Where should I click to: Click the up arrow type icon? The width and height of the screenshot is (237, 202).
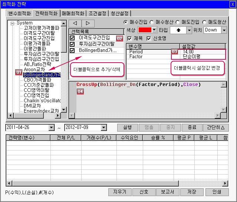tap(178, 30)
